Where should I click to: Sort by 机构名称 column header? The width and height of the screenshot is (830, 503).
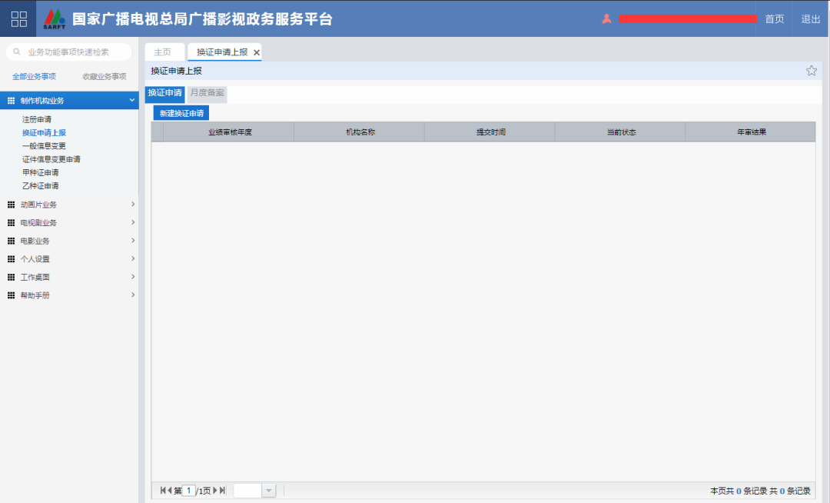click(360, 132)
